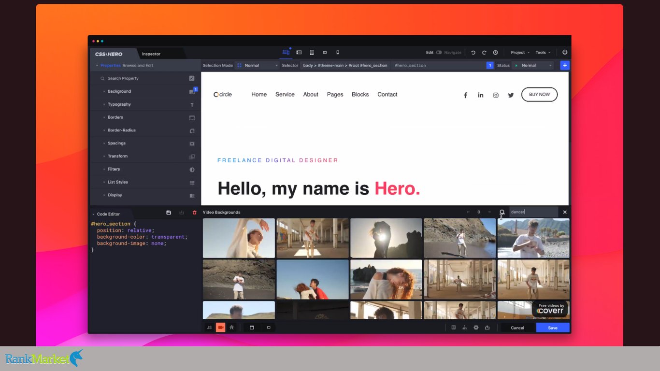Select the first video thumbnail, dancer in white
660x371 pixels.
click(239, 238)
